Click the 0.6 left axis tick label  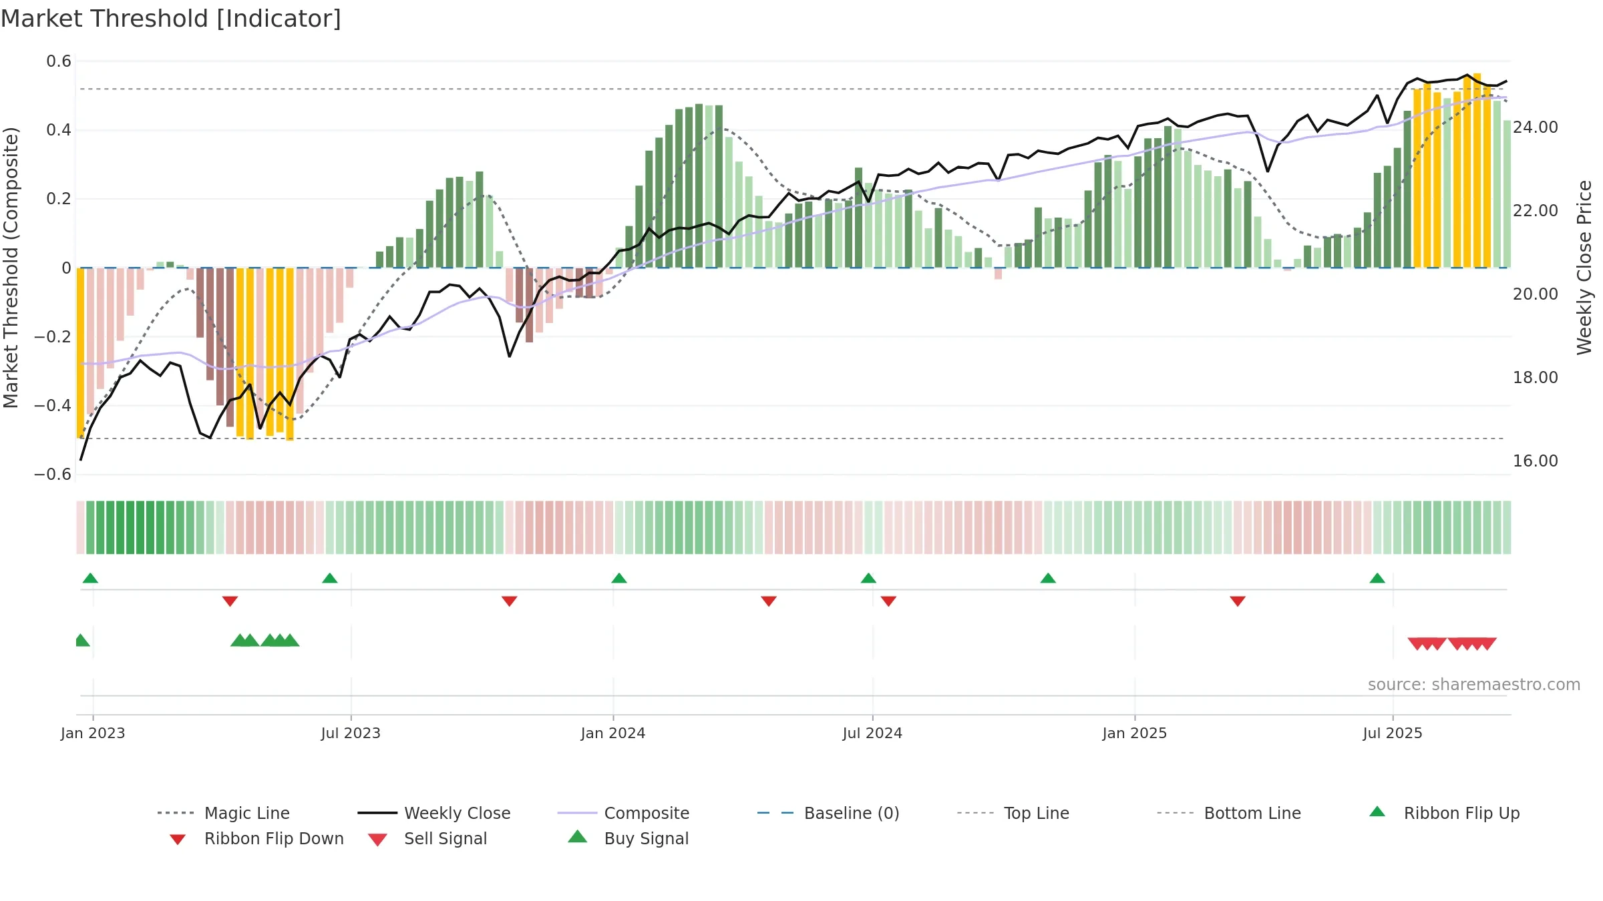pos(59,61)
